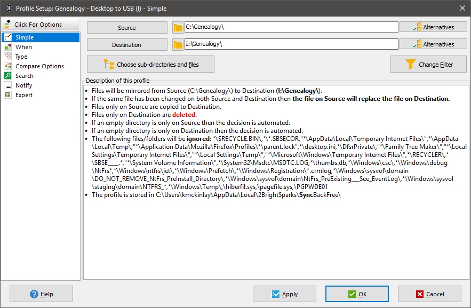Apply the profile changes

click(x=284, y=294)
